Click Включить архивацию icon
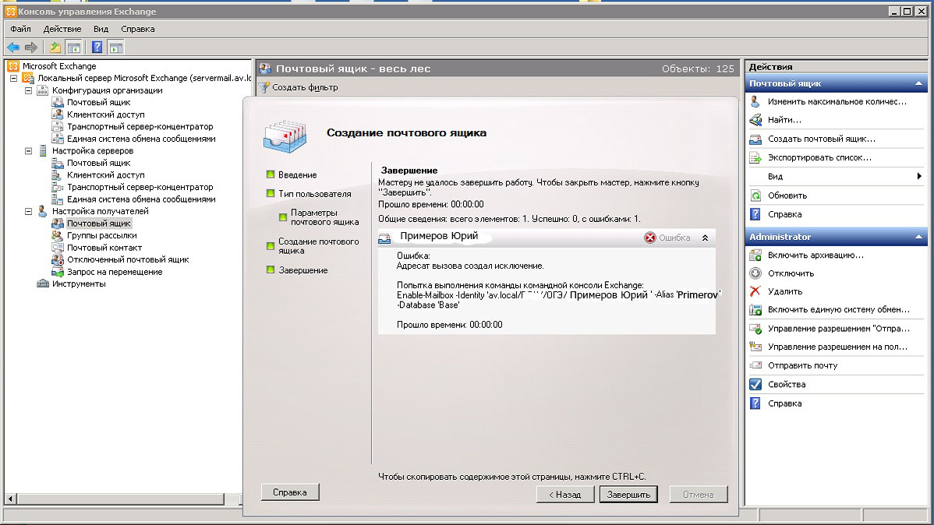The width and height of the screenshot is (934, 525). [755, 255]
